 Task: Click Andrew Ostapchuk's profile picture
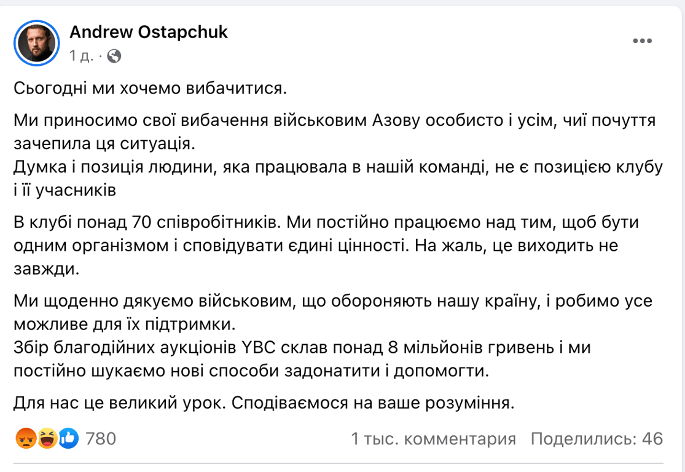(36, 42)
